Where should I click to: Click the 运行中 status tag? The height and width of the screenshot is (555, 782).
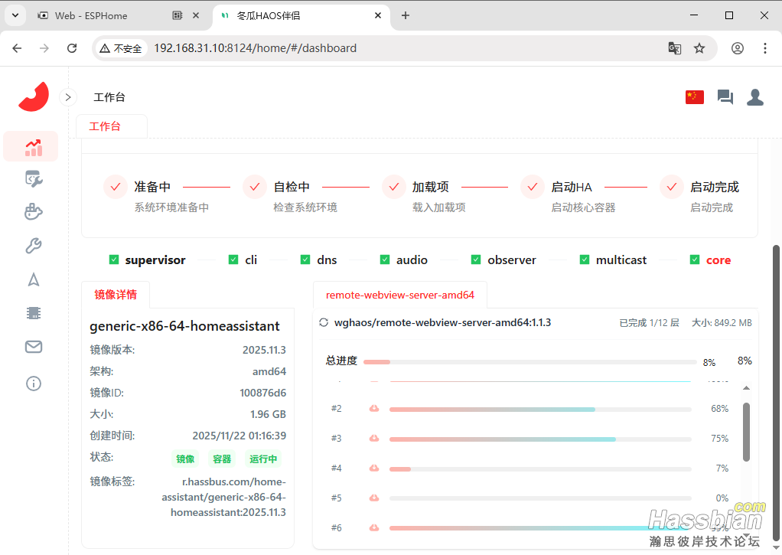[263, 459]
